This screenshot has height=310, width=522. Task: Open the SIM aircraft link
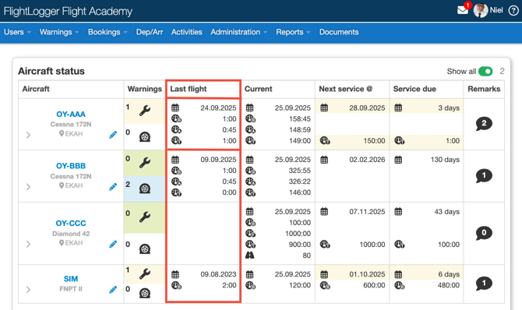pyautogui.click(x=71, y=279)
